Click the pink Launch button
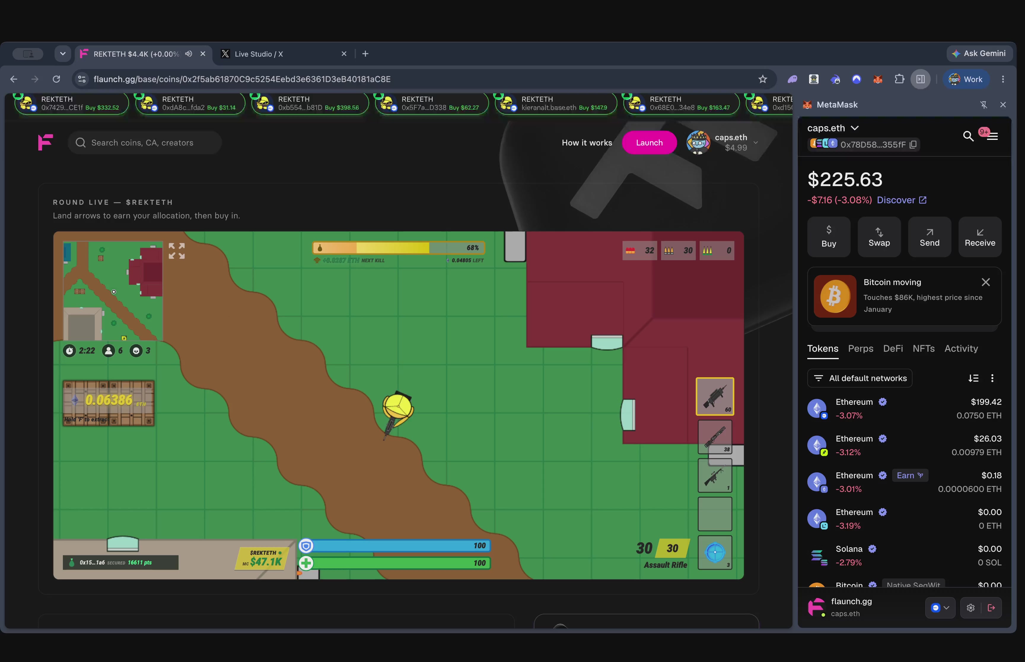1025x662 pixels. click(649, 143)
